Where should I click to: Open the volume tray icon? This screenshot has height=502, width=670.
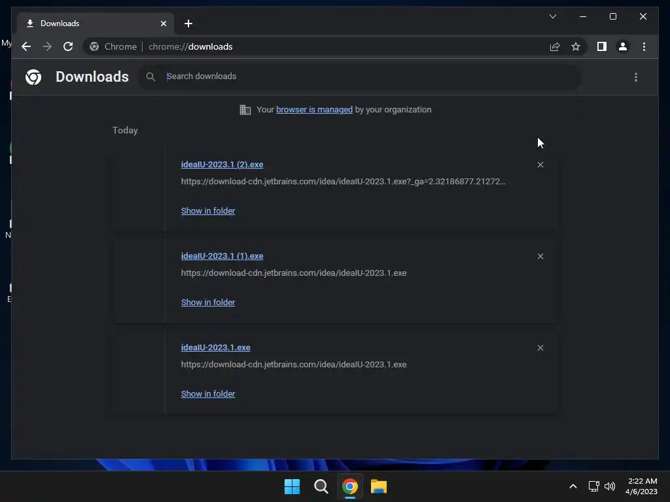click(x=610, y=486)
